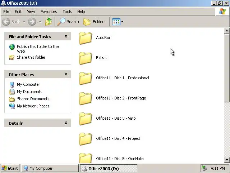
Task: Open the Favorites menu
Action: (x=49, y=12)
